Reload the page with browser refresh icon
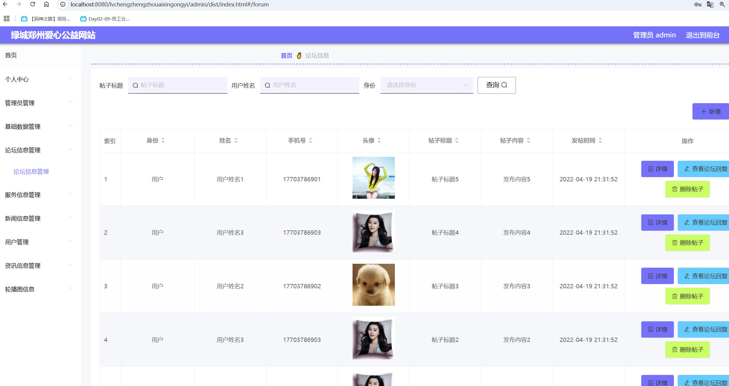This screenshot has height=386, width=729. pyautogui.click(x=32, y=4)
